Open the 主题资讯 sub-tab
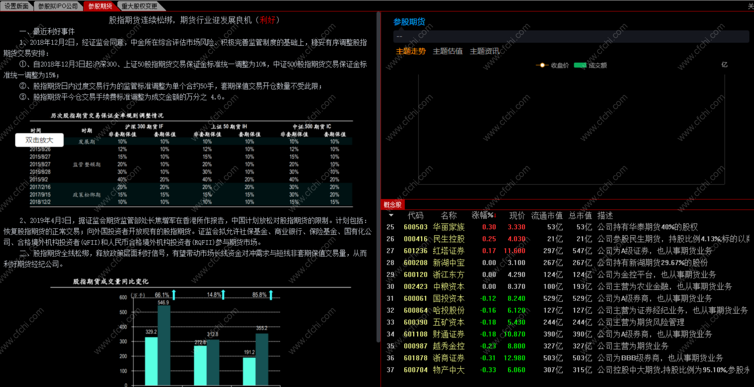Screen dimensions: 754x387 484,51
